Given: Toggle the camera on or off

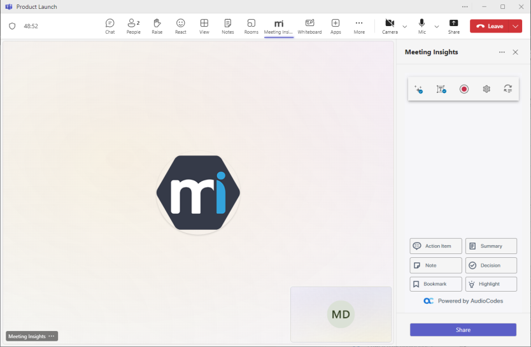Looking at the screenshot, I should tap(390, 26).
